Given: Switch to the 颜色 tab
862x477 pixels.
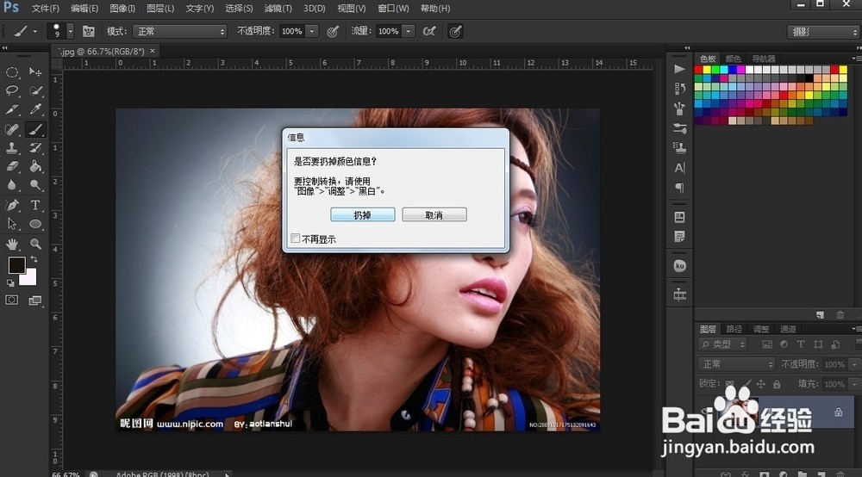Looking at the screenshot, I should coord(733,59).
